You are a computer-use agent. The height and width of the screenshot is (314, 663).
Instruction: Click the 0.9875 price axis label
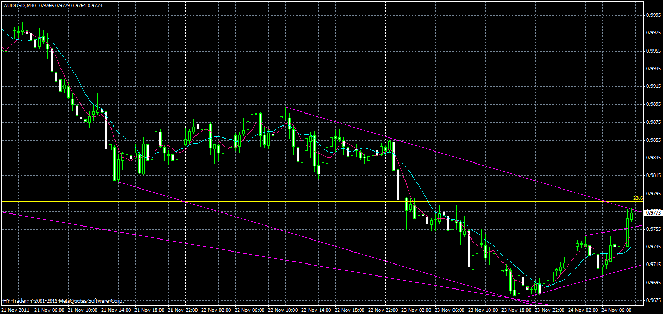pyautogui.click(x=654, y=122)
